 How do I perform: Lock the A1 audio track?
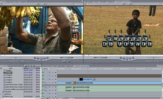[x=53, y=87]
